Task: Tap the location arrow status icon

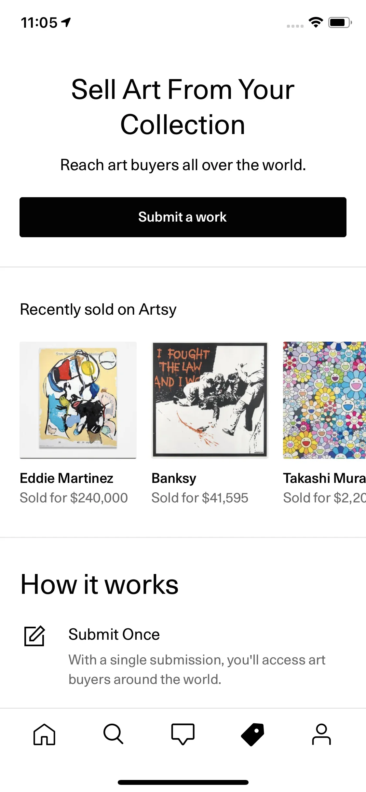Action: pyautogui.click(x=66, y=22)
